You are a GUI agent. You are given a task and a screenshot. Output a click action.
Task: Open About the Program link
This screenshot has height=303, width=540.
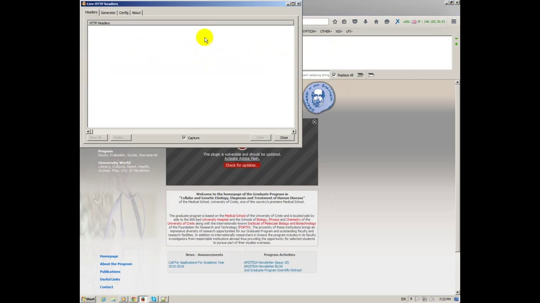tap(116, 264)
